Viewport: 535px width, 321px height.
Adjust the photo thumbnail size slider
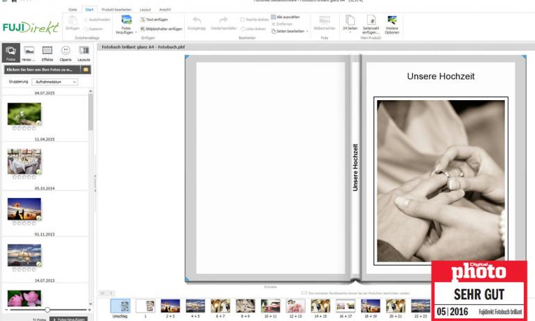tap(47, 310)
